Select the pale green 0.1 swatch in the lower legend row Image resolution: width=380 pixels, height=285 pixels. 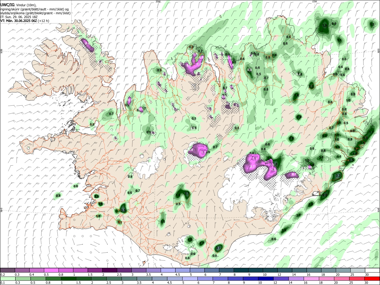coord(8,278)
